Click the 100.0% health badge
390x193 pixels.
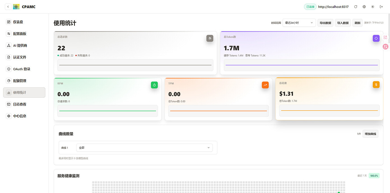pos(374,176)
